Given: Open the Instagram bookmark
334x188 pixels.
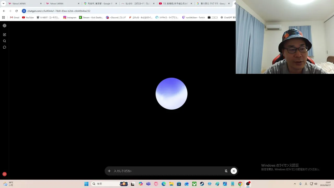Looking at the screenshot, I should point(70,17).
